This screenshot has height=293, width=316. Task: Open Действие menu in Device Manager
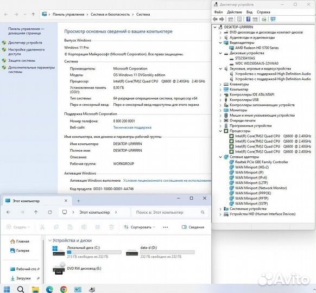(x=234, y=12)
